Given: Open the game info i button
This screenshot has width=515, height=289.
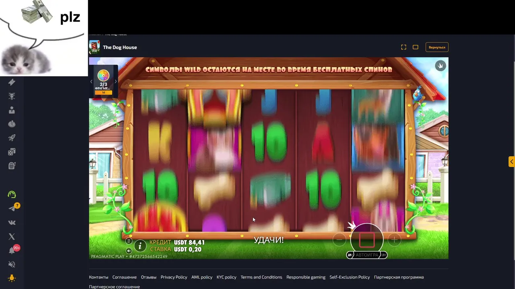Looking at the screenshot, I should tap(140, 246).
